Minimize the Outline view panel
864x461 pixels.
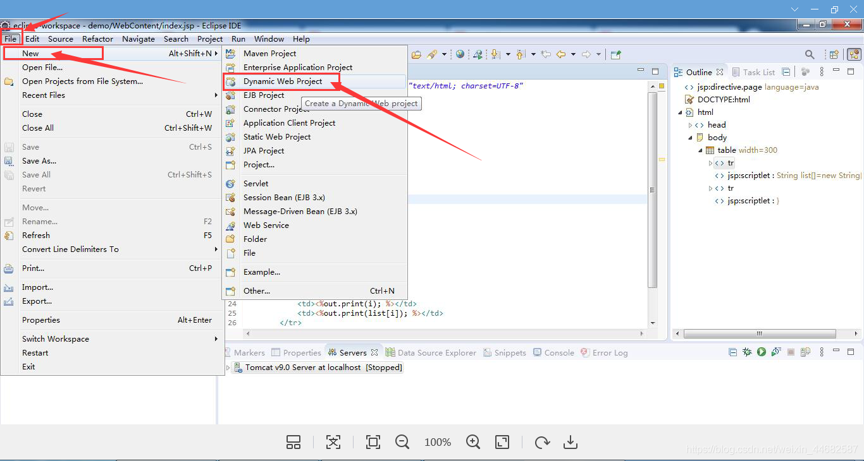pos(836,70)
